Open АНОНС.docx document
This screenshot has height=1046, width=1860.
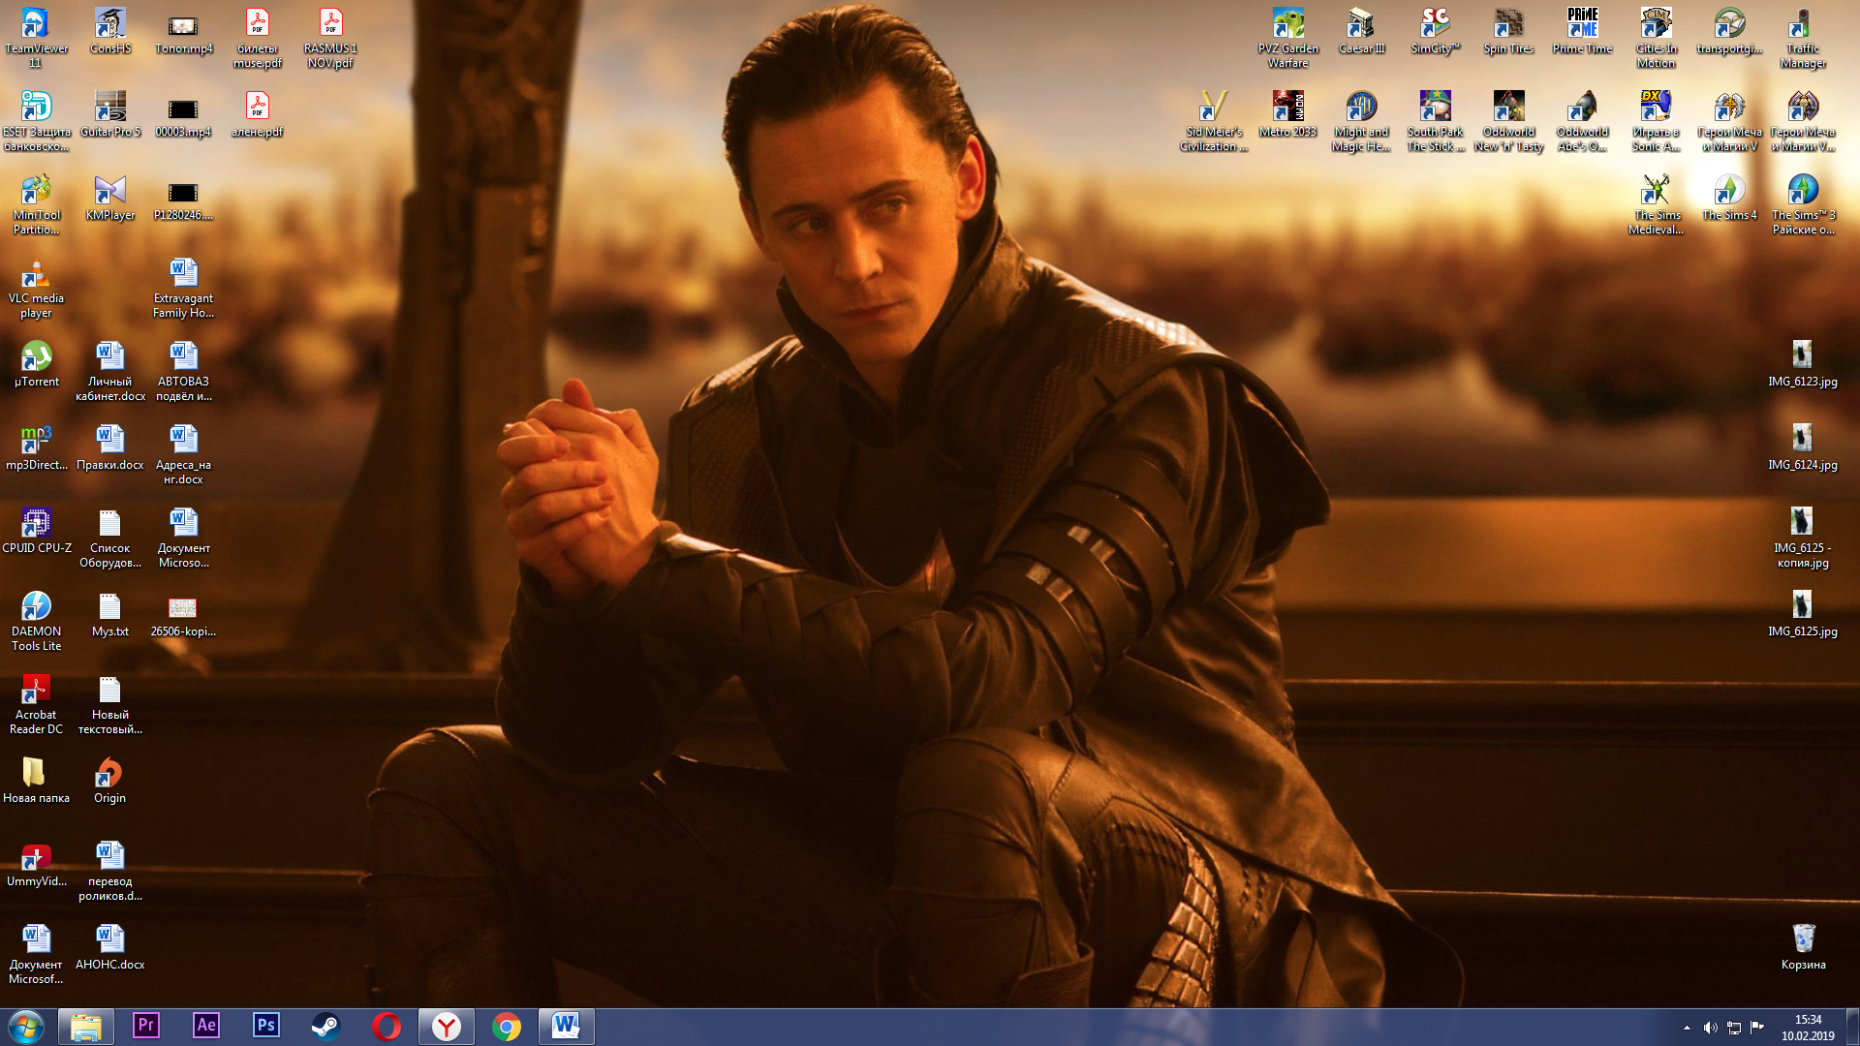point(109,947)
